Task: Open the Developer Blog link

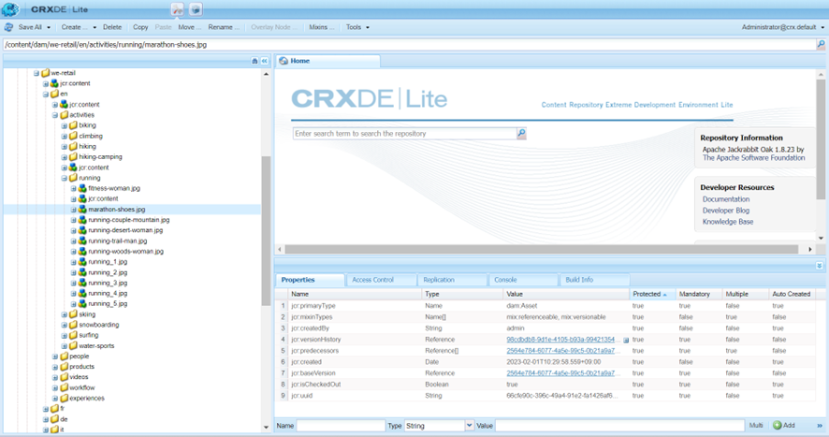Action: 725,211
